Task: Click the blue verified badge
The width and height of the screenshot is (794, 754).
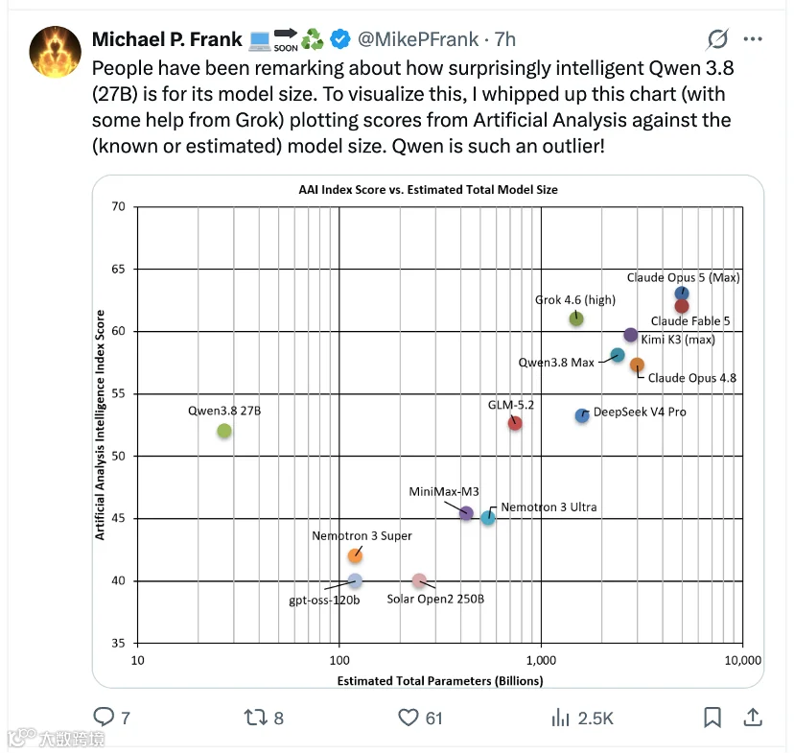Action: pos(340,39)
